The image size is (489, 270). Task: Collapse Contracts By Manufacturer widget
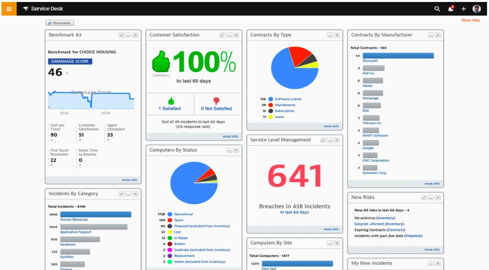click(x=431, y=35)
